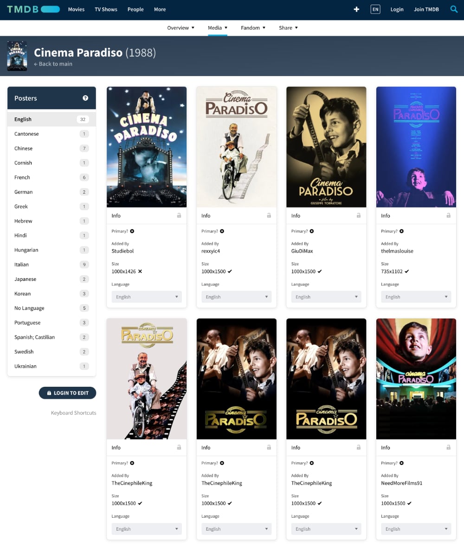
Task: Select the Hungarian posters filter
Action: 52,250
